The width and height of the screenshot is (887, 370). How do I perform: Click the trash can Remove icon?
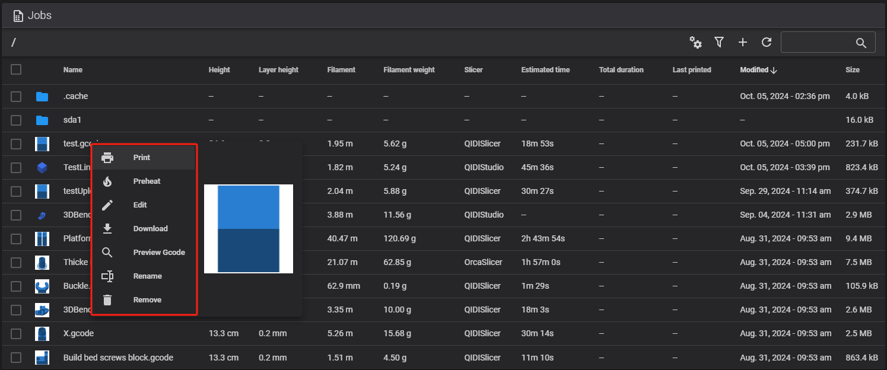coord(107,300)
